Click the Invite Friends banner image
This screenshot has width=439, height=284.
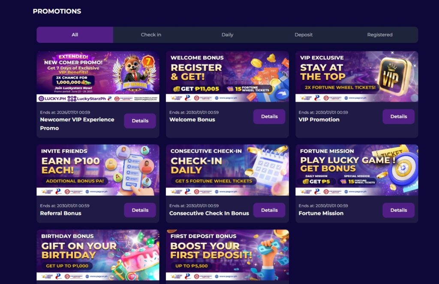[98, 170]
